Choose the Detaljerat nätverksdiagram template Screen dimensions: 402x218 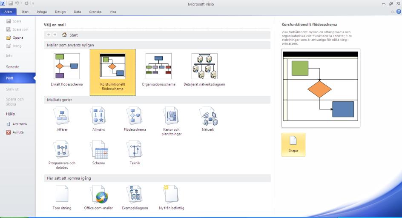pyautogui.click(x=204, y=70)
